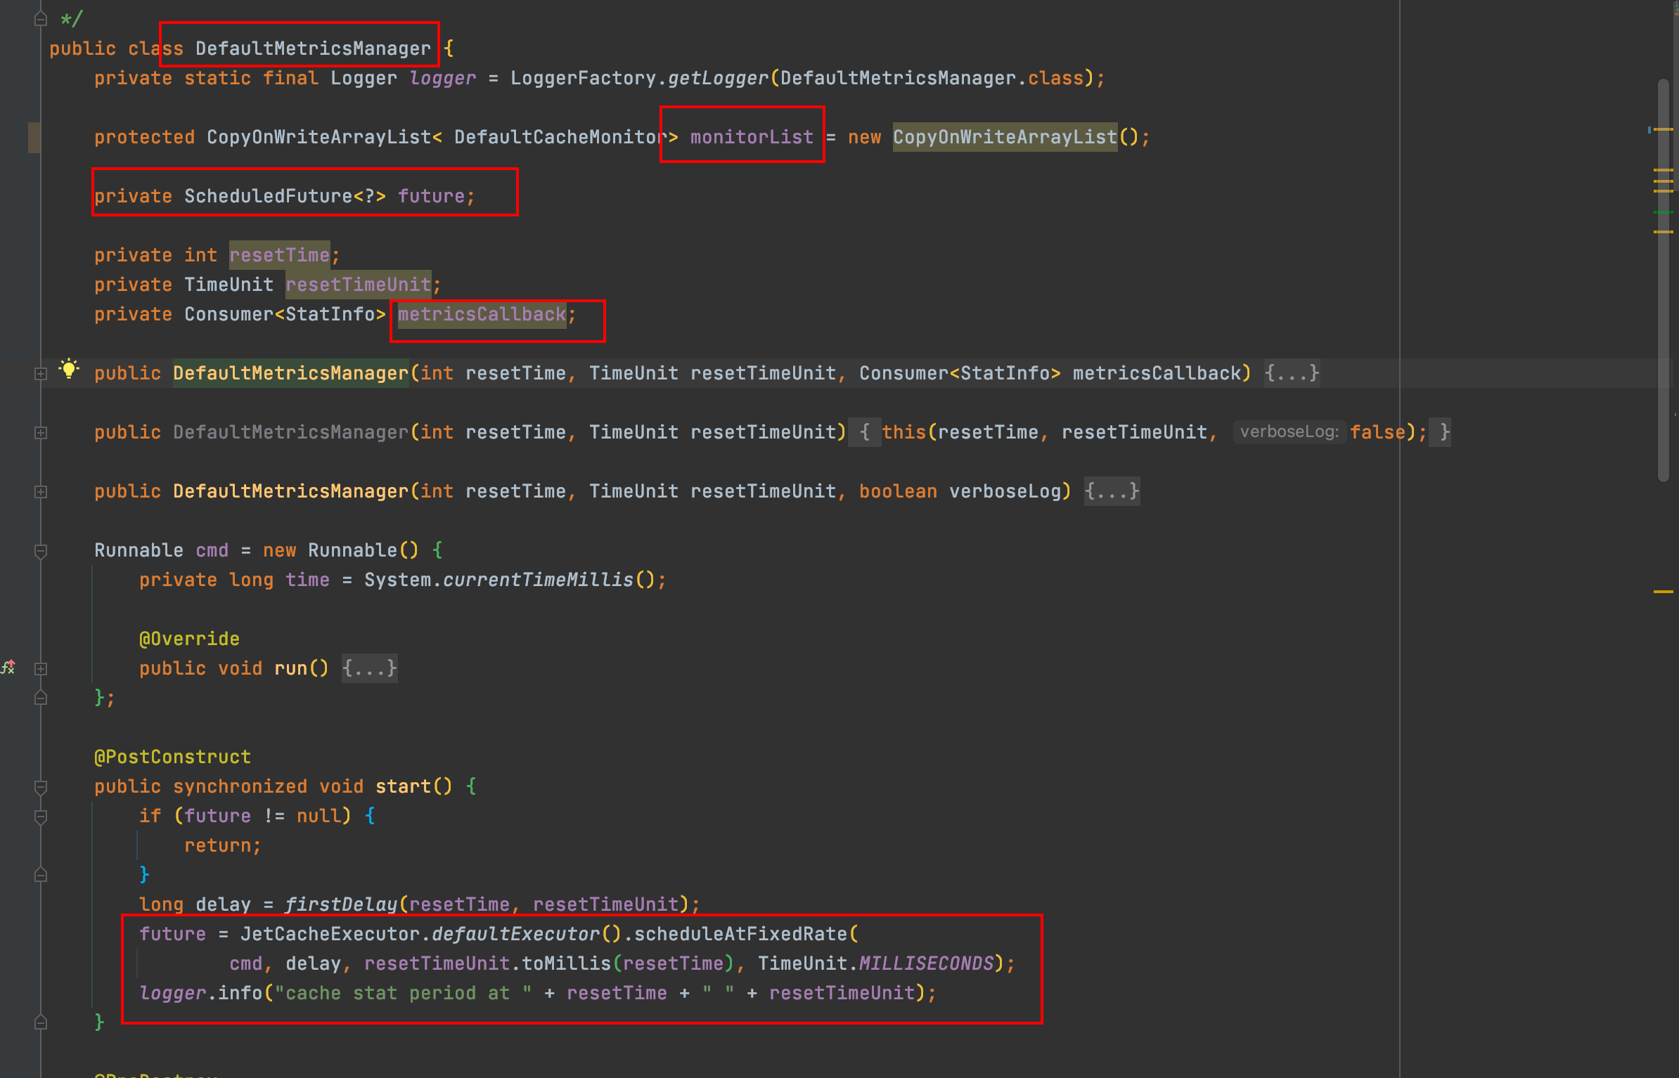Click the ScheduledFuture type in the future field declaration

pos(268,196)
